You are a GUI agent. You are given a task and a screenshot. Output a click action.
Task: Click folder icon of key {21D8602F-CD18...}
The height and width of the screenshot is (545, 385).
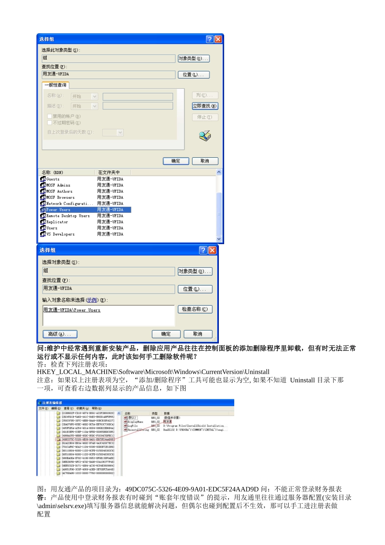coord(58,413)
